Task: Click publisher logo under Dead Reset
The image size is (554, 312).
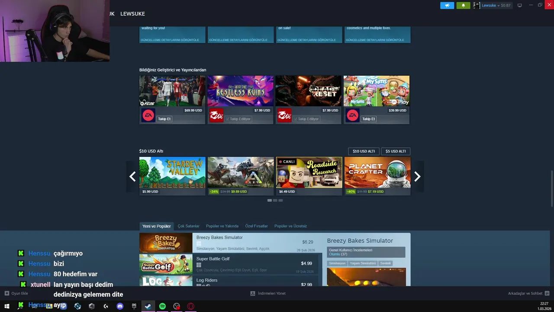Action: point(284,115)
